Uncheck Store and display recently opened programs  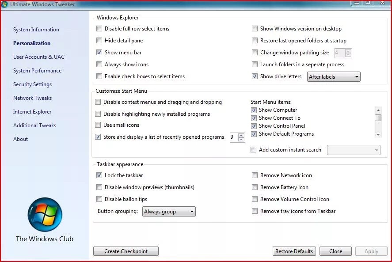[x=98, y=137]
